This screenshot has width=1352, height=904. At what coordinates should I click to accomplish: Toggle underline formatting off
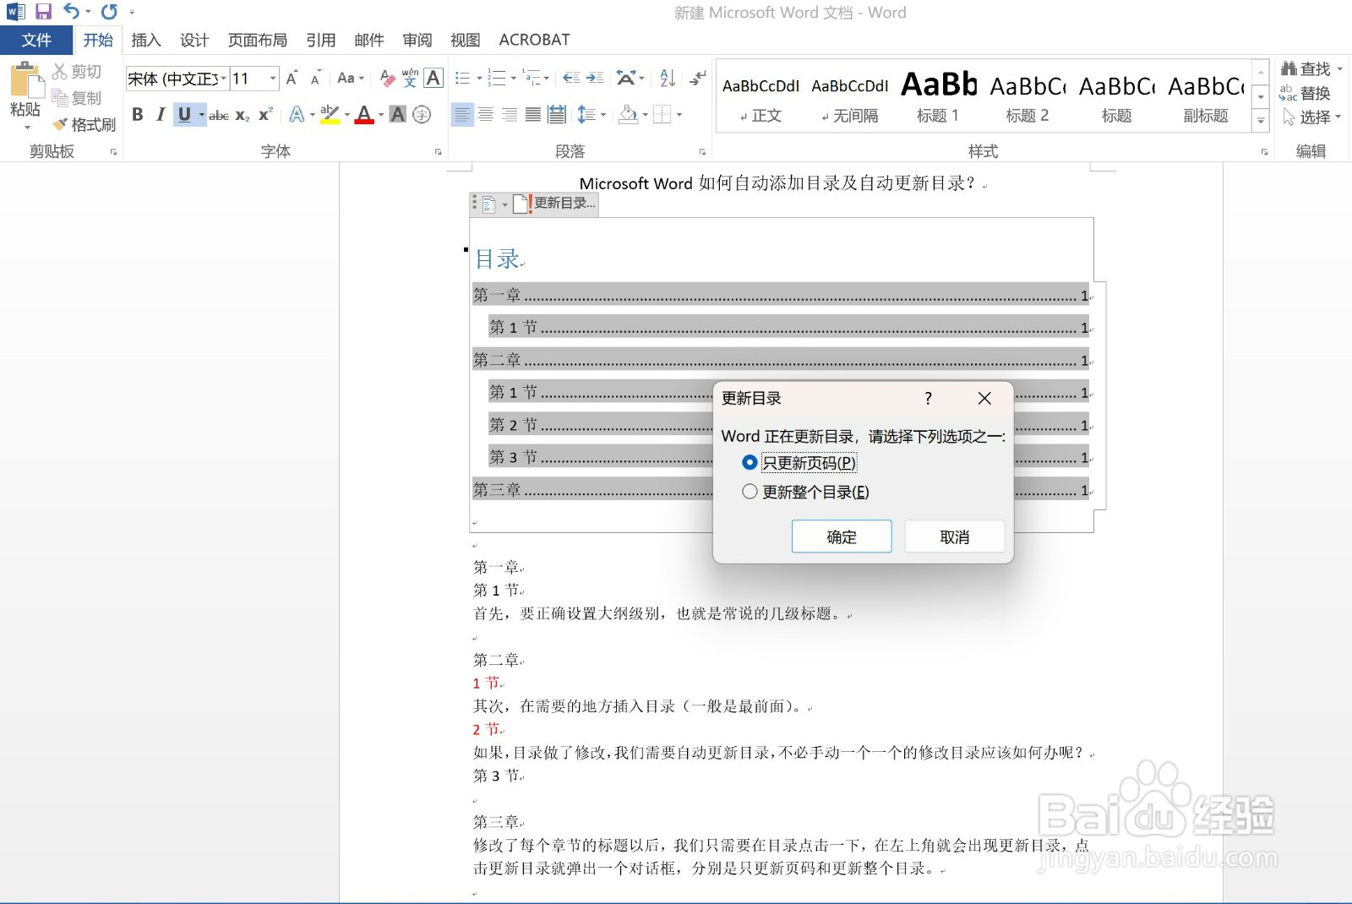point(184,115)
